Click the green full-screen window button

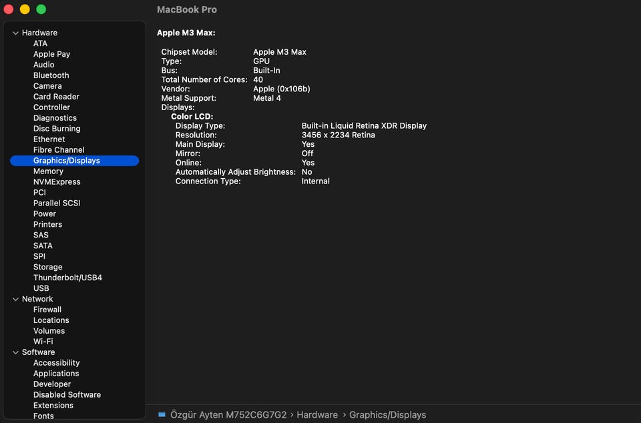pyautogui.click(x=41, y=9)
